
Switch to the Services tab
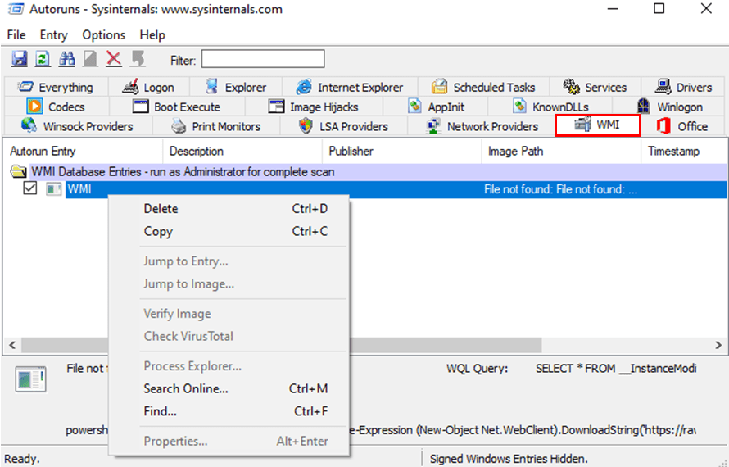tap(595, 87)
